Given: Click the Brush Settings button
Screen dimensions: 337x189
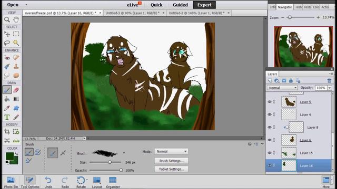Looking at the screenshot, I should point(171,161).
